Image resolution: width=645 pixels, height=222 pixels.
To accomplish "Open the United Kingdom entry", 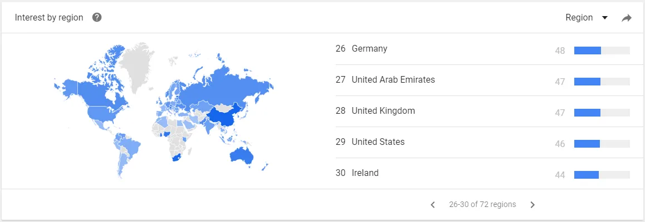I will [483, 112].
